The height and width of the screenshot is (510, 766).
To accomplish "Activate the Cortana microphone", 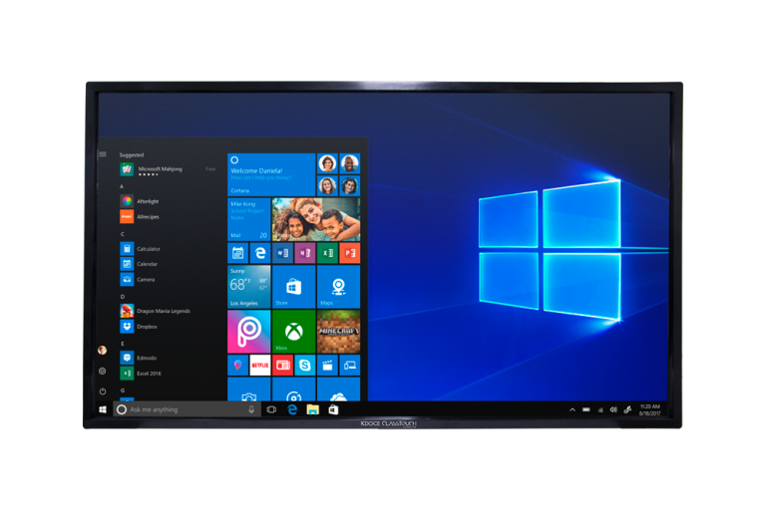I will click(x=251, y=409).
